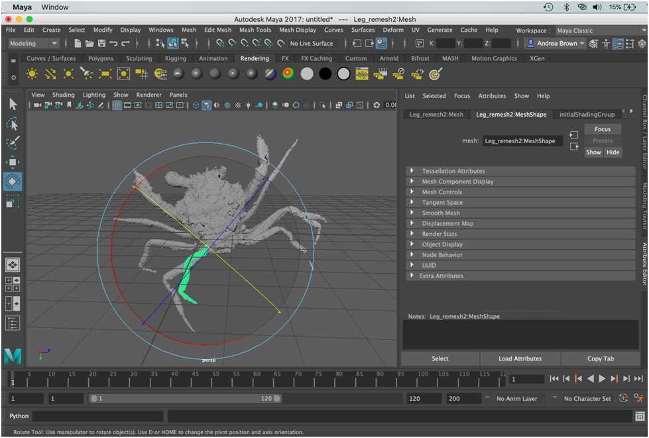Open the Deform menu

tap(393, 30)
